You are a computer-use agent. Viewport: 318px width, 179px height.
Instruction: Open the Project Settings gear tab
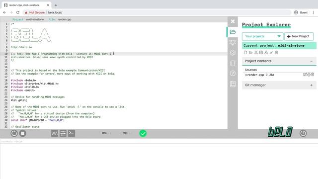coord(233,53)
